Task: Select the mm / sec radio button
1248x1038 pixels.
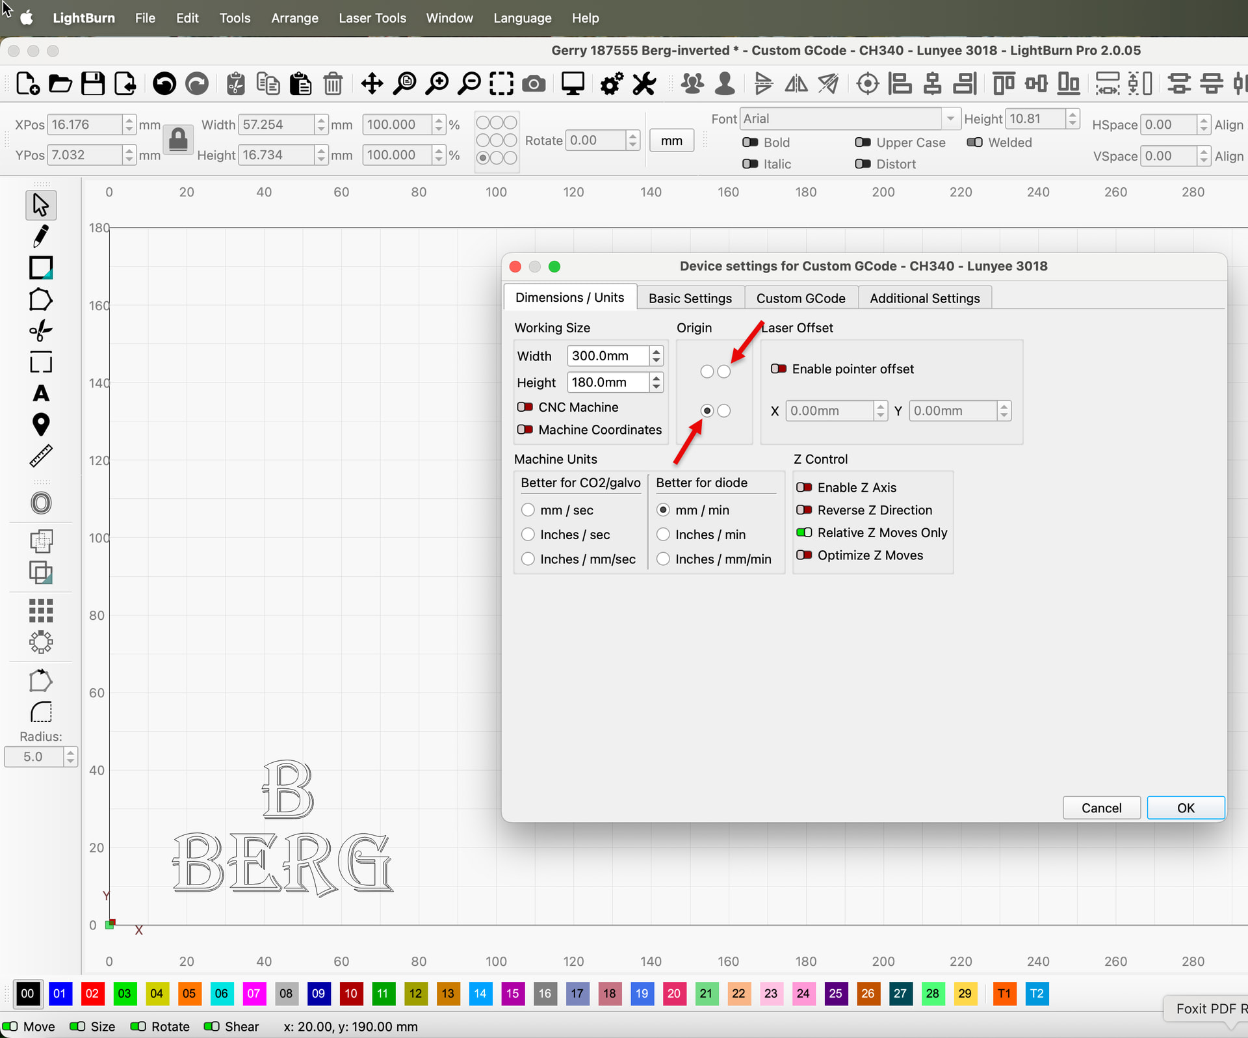Action: [528, 510]
